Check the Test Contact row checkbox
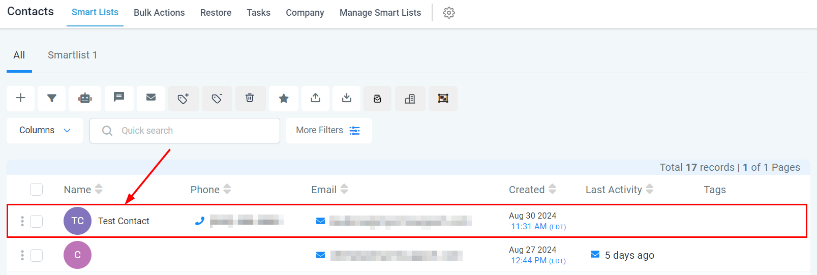The image size is (817, 275). (x=36, y=221)
